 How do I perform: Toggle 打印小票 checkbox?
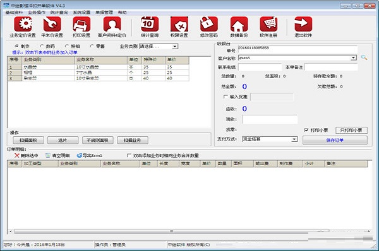306,130
